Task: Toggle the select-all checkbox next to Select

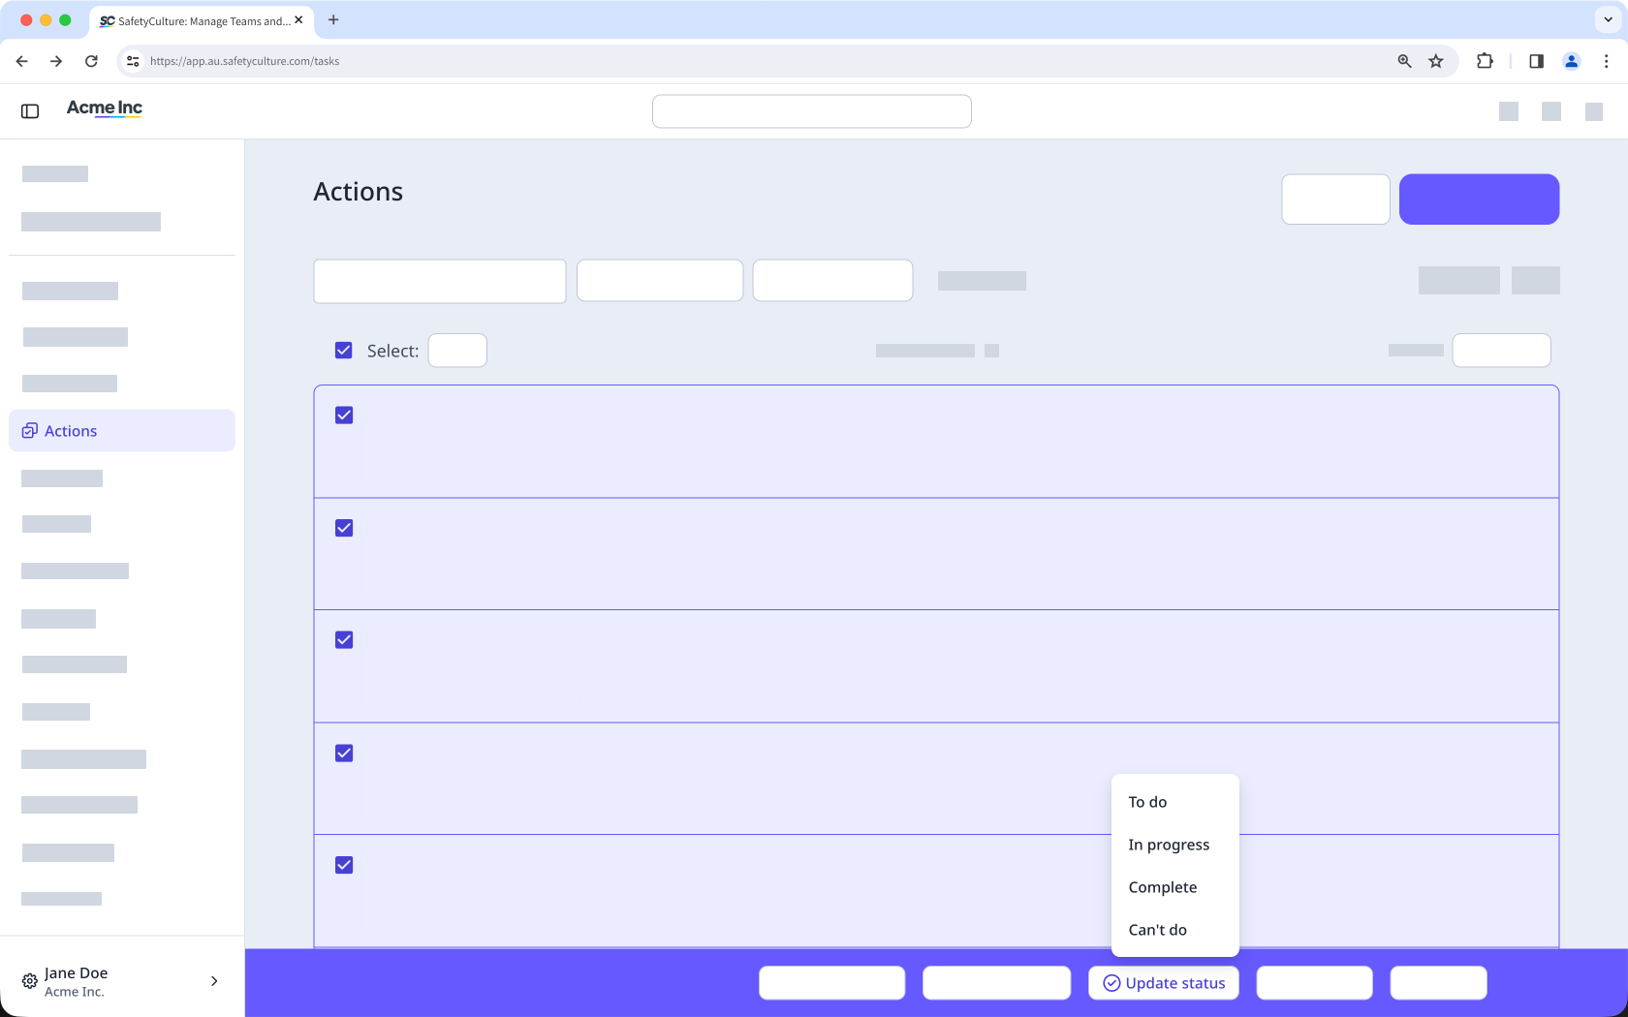Action: pos(344,351)
